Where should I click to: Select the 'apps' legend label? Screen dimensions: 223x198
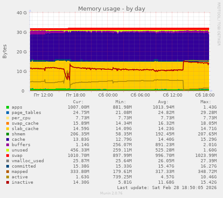(17, 107)
